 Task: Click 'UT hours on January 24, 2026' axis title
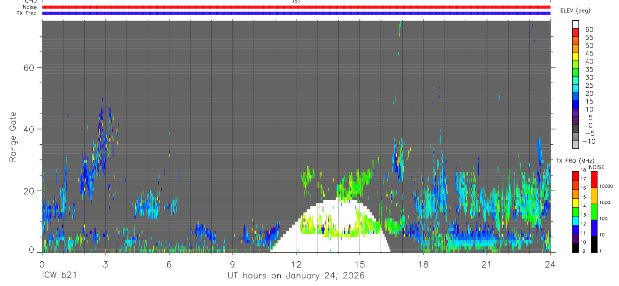[296, 276]
